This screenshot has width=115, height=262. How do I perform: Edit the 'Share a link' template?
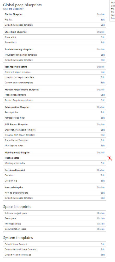point(103,37)
